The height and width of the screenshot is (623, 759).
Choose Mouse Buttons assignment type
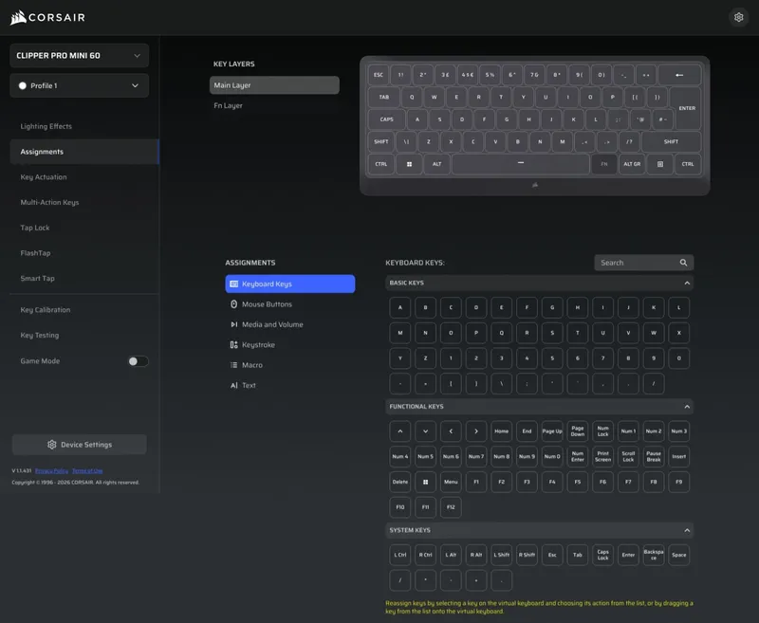point(290,304)
